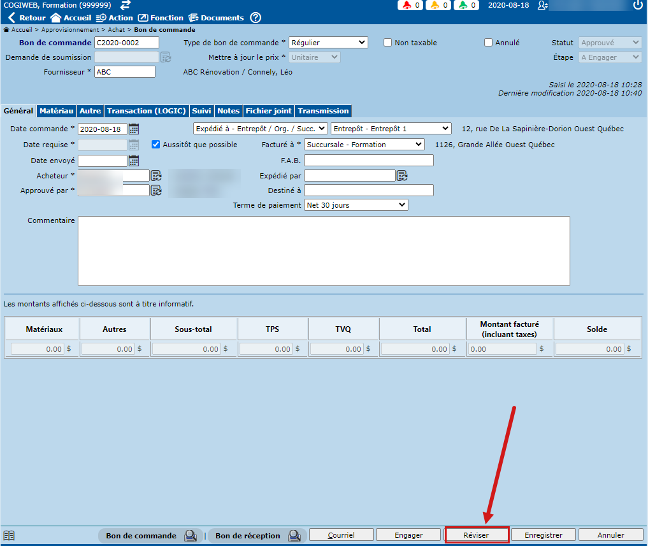Click into the Commentaire text area
Image resolution: width=648 pixels, height=546 pixels.
point(324,251)
